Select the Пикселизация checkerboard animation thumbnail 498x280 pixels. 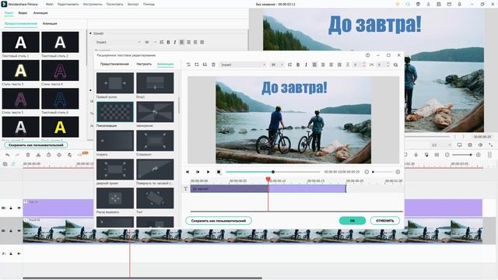[115, 112]
